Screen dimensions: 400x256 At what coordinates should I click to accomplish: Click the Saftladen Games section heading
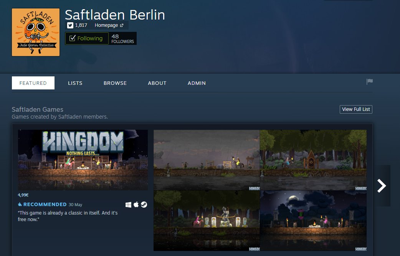(38, 109)
